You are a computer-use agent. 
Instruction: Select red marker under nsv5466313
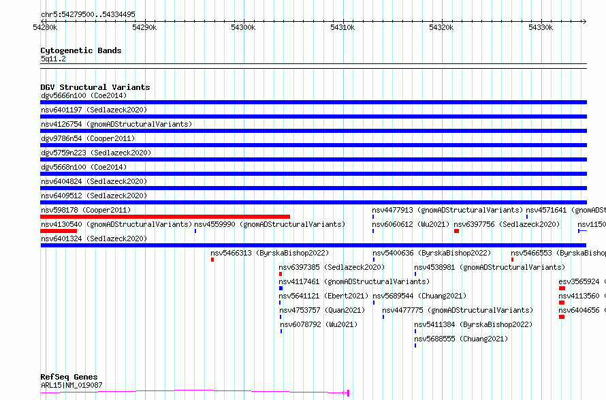(x=212, y=260)
